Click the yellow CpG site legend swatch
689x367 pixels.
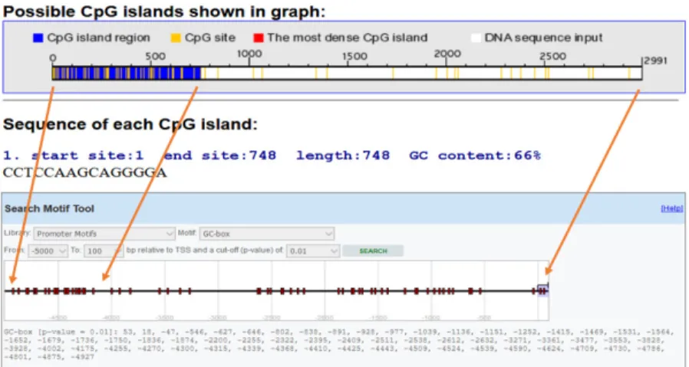pos(176,38)
